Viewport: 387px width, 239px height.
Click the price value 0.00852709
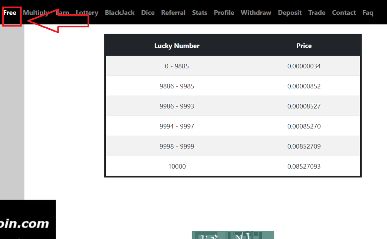click(x=304, y=146)
